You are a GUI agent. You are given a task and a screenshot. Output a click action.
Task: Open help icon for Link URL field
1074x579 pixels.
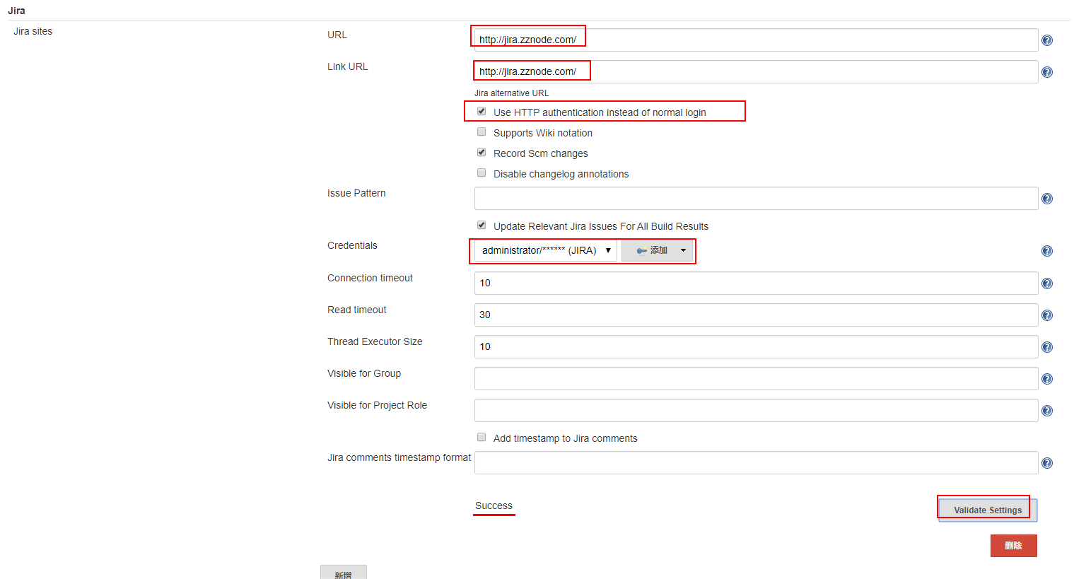point(1047,72)
